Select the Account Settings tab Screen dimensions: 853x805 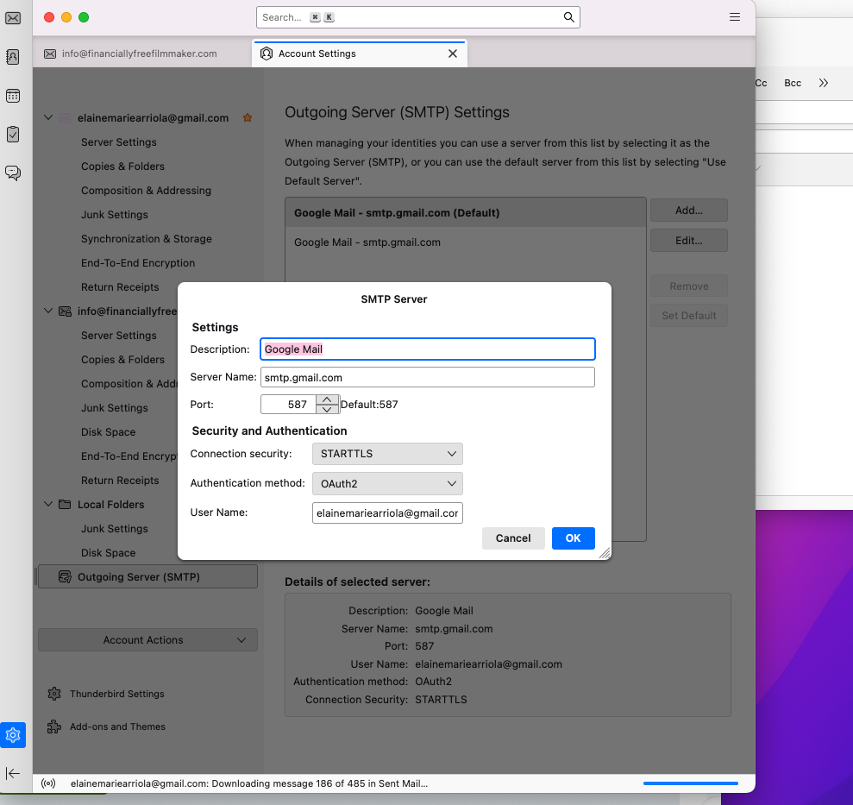click(359, 53)
